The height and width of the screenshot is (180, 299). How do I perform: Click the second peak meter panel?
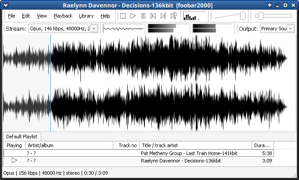click(x=213, y=29)
